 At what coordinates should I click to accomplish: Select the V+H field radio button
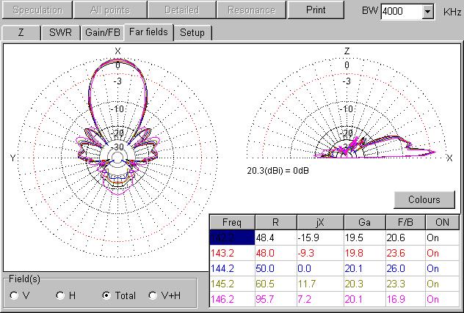[153, 295]
